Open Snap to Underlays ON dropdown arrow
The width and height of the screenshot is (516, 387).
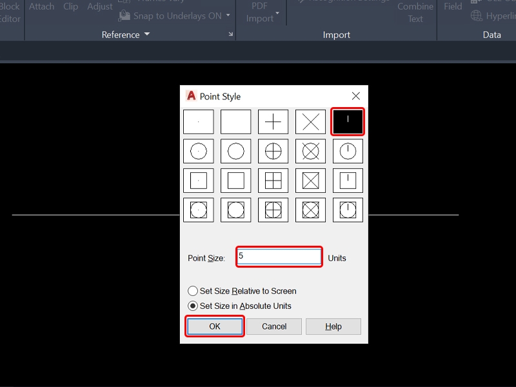[228, 15]
